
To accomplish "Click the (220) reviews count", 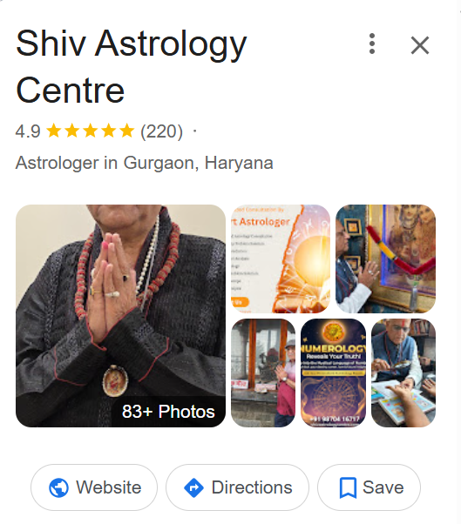I will [161, 131].
